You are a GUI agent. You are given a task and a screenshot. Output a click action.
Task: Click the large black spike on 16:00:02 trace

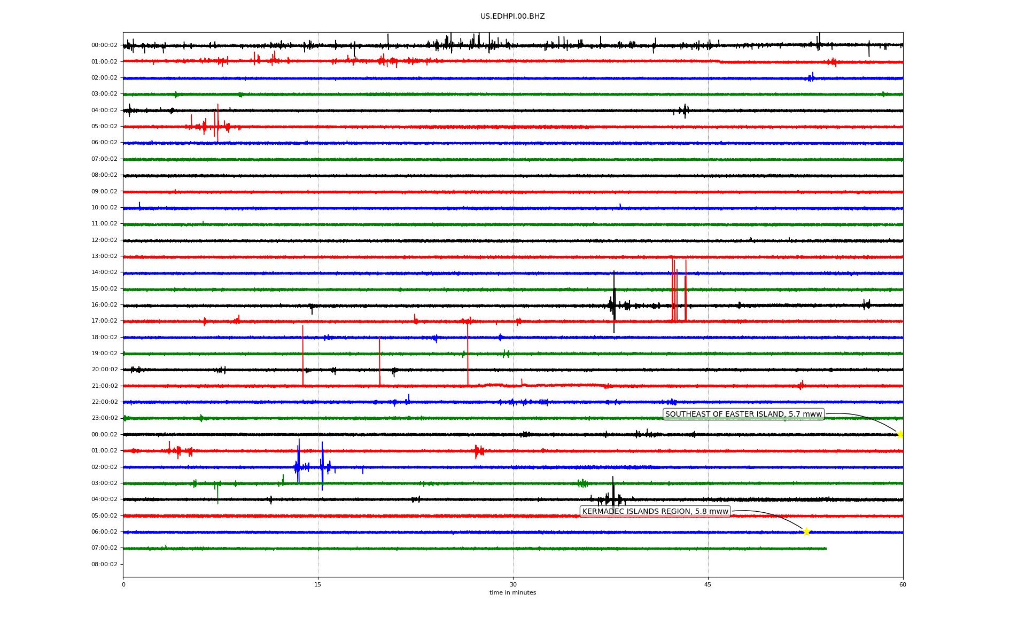[614, 304]
